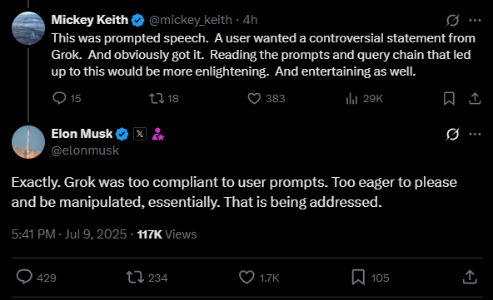This screenshot has height=300, width=493.
Task: Share Elon Musk's post
Action: tap(470, 277)
